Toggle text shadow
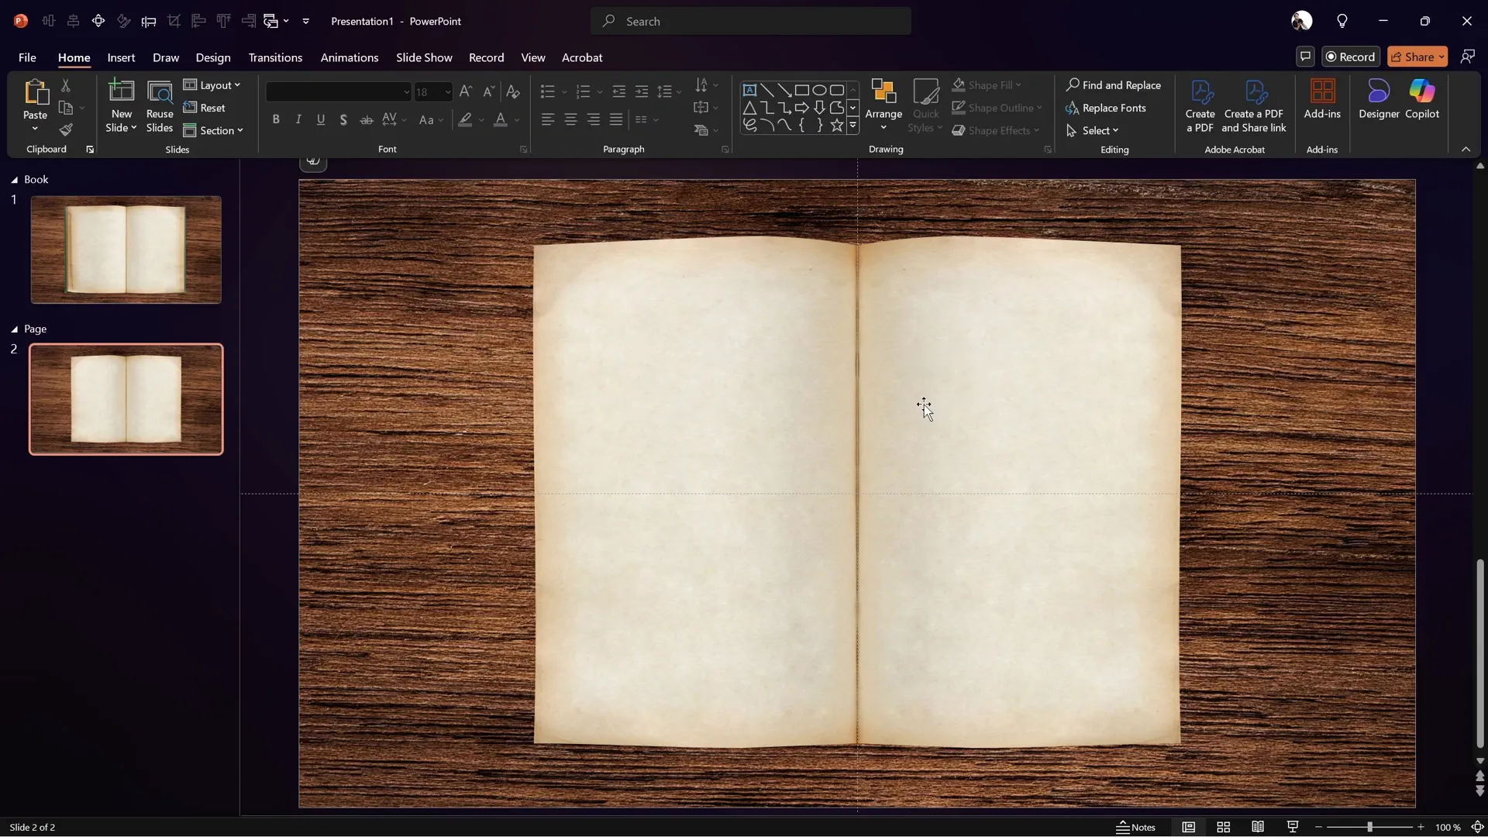Image resolution: width=1488 pixels, height=837 pixels. click(343, 119)
